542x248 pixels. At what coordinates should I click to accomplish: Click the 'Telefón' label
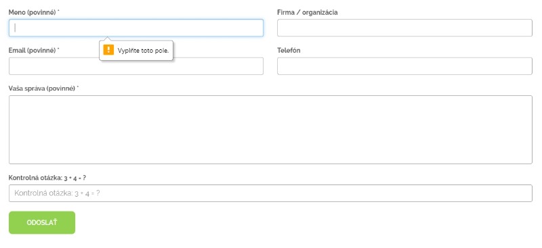(289, 51)
